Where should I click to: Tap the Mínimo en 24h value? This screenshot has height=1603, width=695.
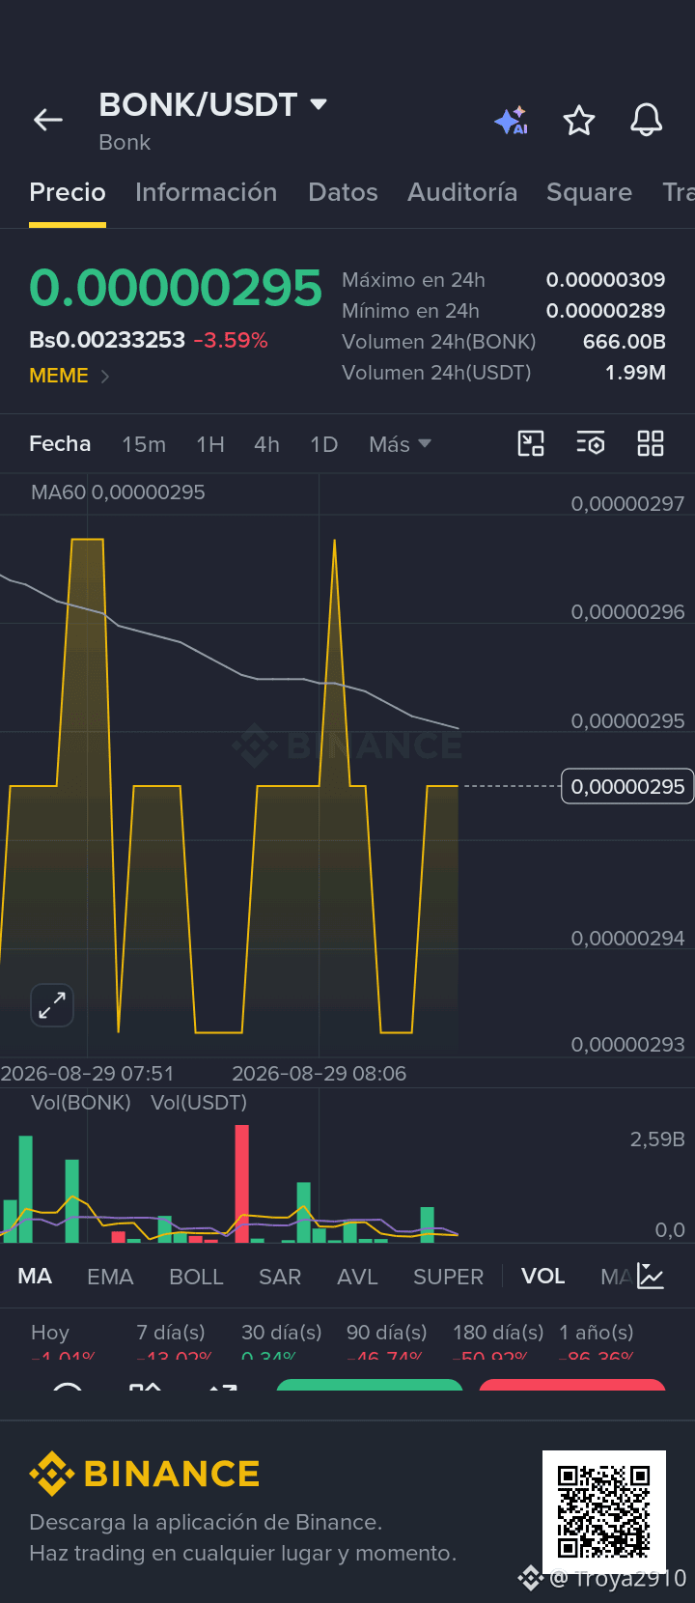pos(605,311)
